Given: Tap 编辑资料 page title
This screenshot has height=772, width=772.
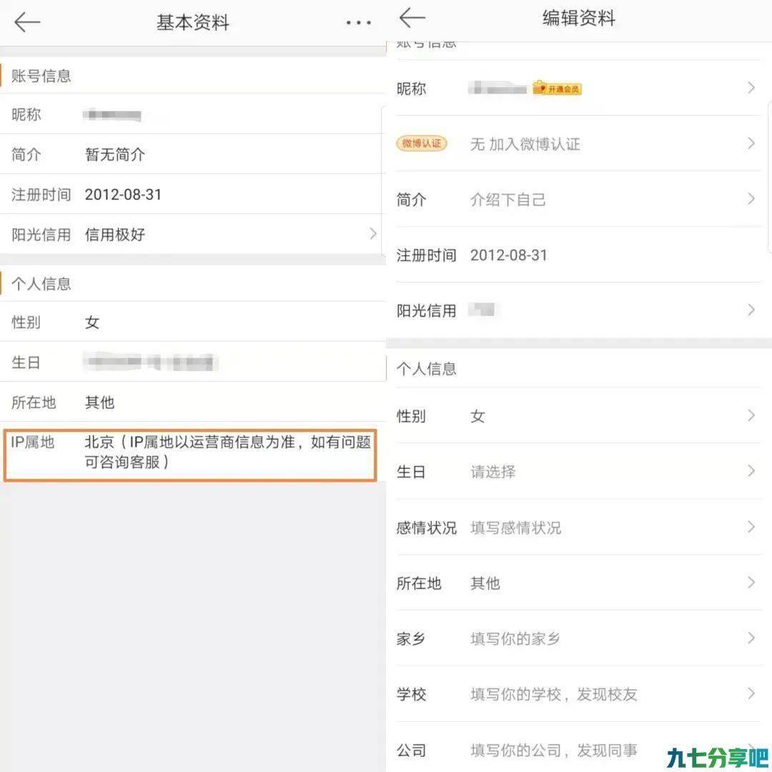Looking at the screenshot, I should click(x=578, y=18).
